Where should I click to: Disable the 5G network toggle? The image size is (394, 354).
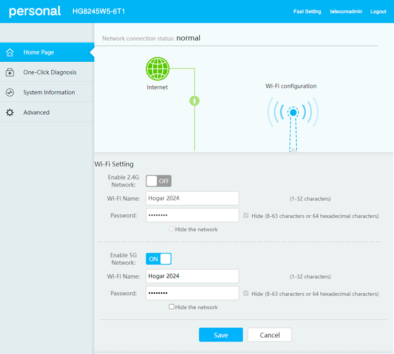point(159,259)
